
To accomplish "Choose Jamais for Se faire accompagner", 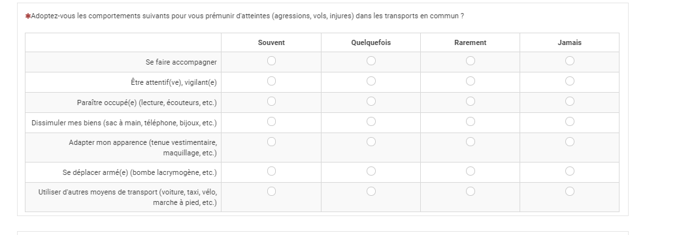I will tap(569, 61).
